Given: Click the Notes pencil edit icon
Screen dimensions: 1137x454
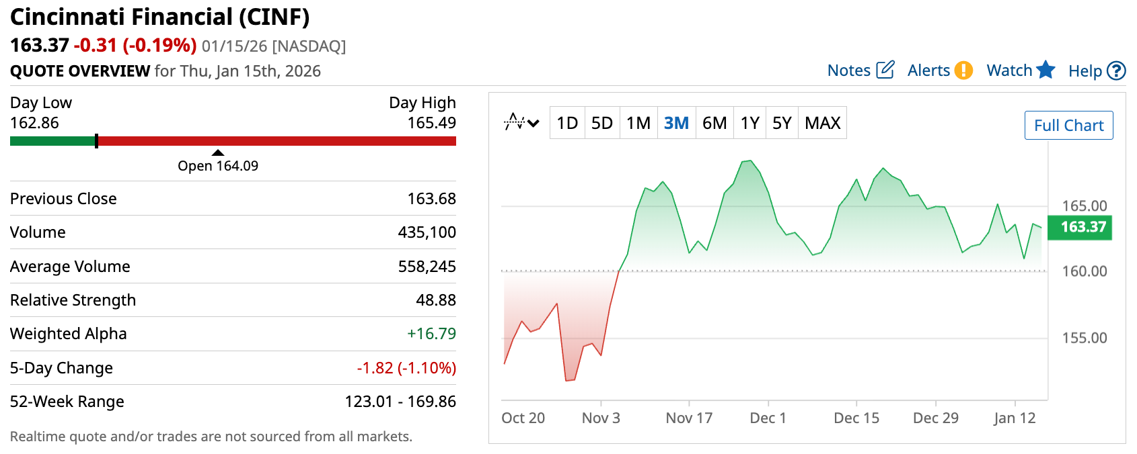Looking at the screenshot, I should [885, 70].
